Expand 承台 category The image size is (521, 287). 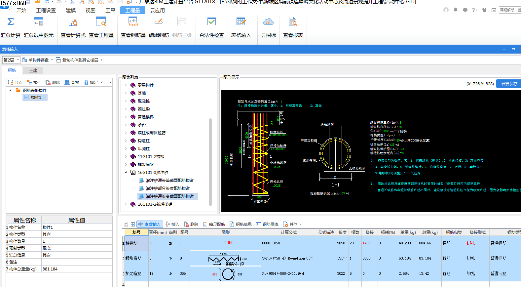coord(126,125)
